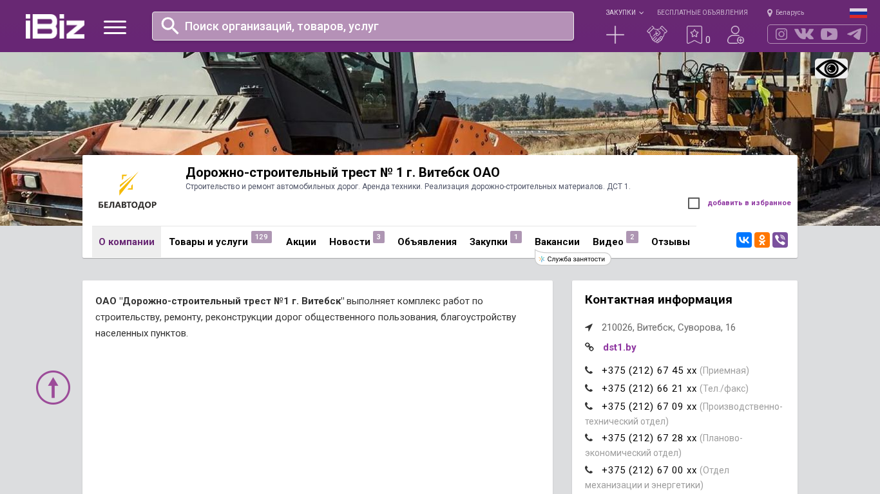Switch to the Видео tab

(x=615, y=242)
